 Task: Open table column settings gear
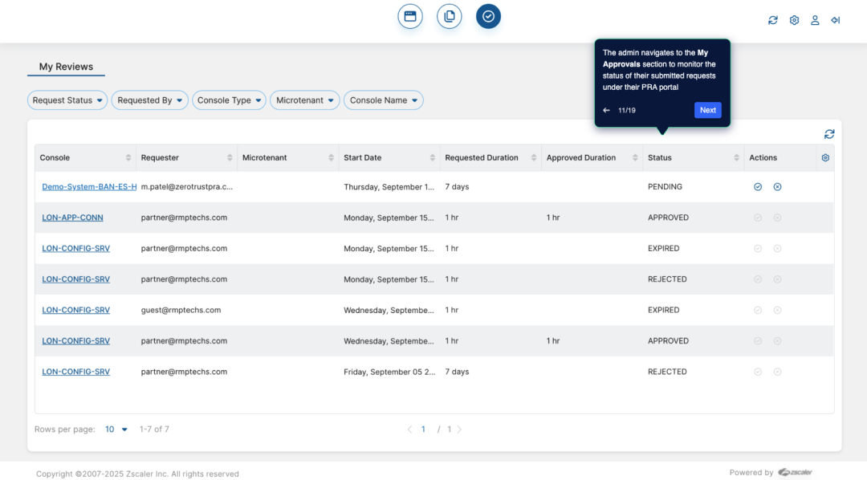[x=825, y=158]
